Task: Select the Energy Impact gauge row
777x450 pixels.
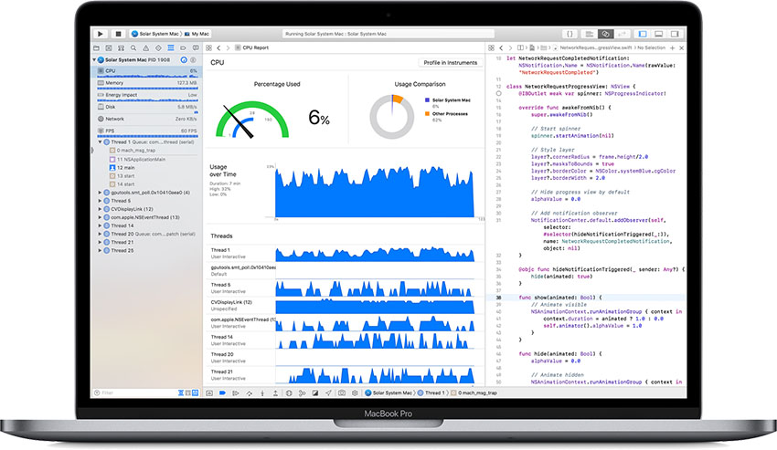Action: click(147, 96)
